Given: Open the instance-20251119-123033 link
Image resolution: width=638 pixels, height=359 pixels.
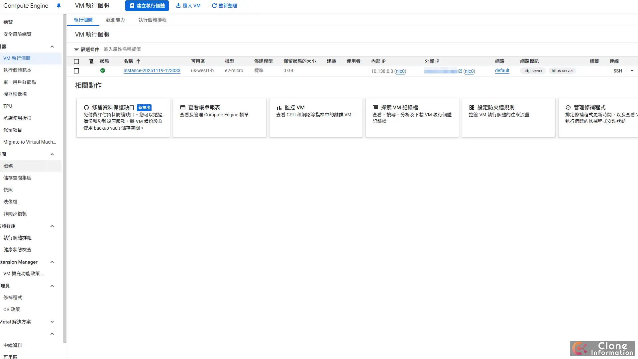Looking at the screenshot, I should click(x=152, y=71).
